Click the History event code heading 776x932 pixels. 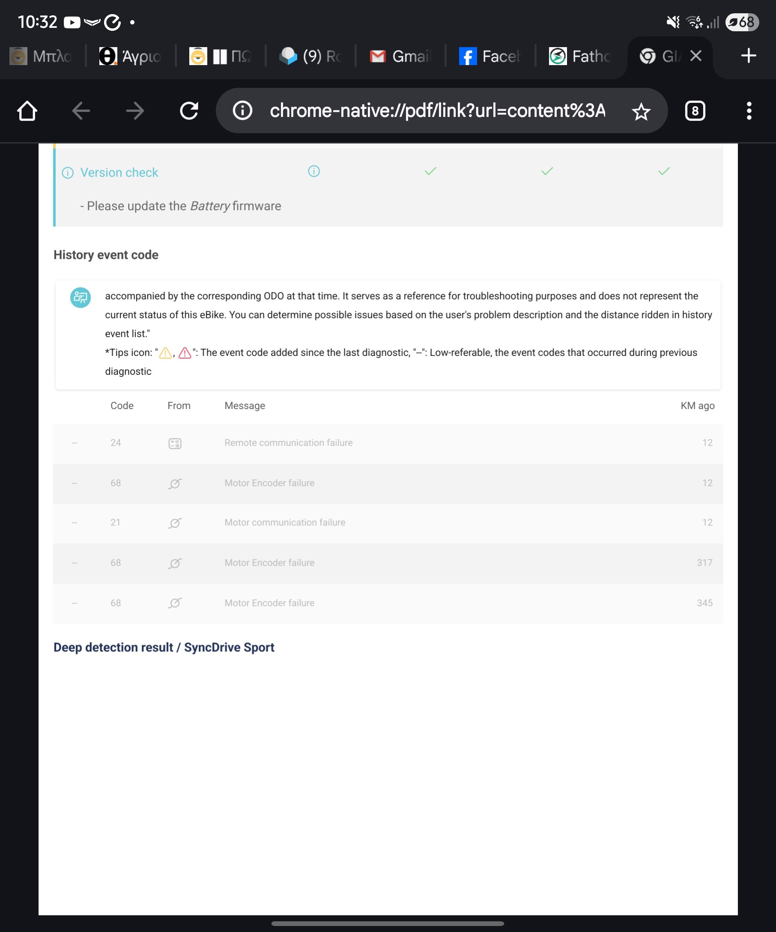point(106,255)
